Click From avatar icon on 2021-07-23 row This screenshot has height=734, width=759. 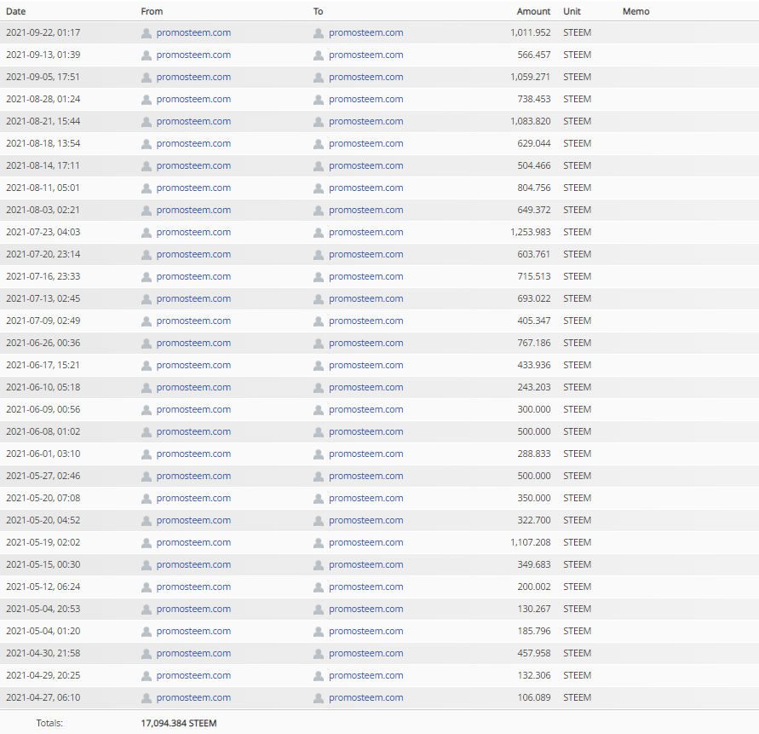[147, 233]
